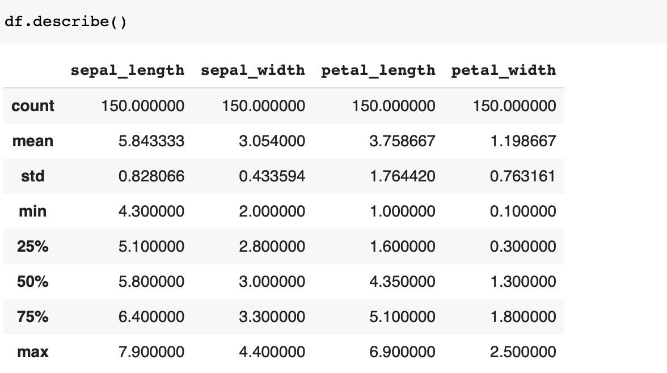667x373 pixels.
Task: Click the 25% row label
Action: 32,247
